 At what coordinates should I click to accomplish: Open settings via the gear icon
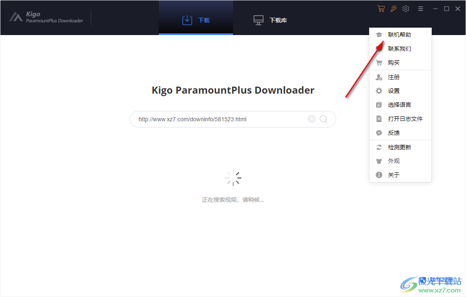(x=406, y=9)
